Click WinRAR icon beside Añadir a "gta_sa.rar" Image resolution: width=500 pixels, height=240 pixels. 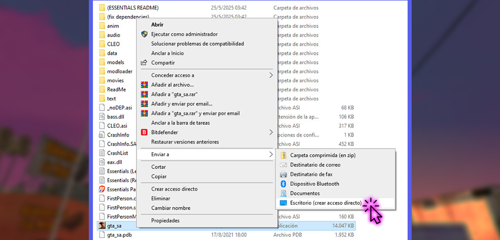(x=144, y=94)
